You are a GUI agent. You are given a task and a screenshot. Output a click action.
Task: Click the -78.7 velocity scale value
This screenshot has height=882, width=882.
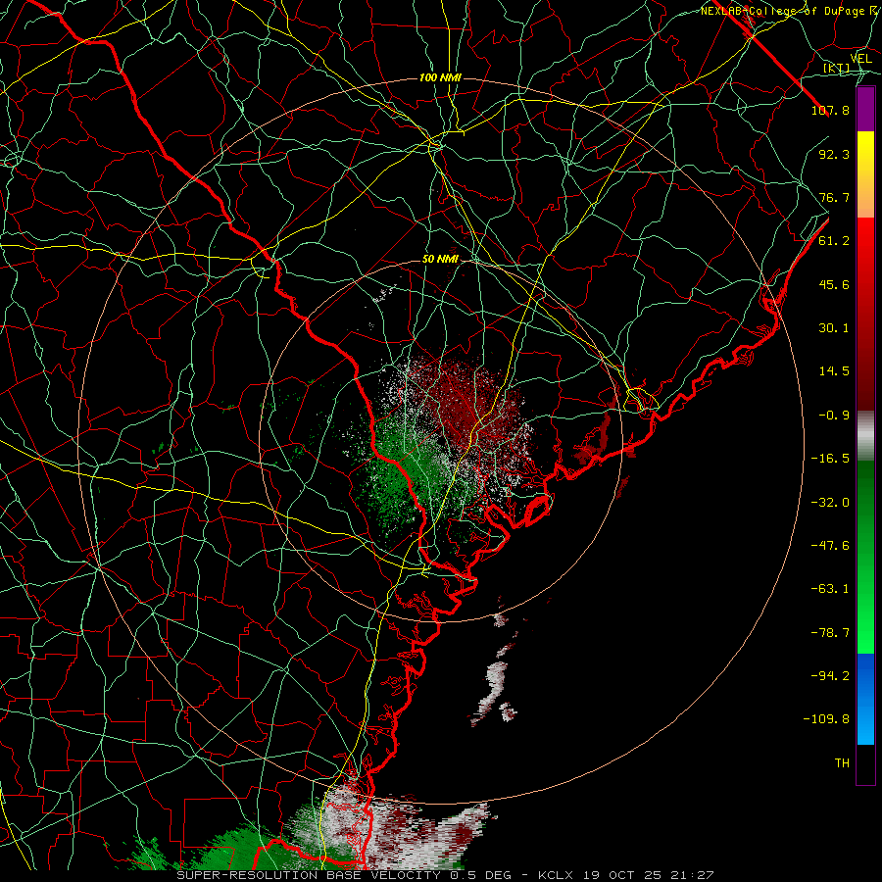(x=830, y=633)
